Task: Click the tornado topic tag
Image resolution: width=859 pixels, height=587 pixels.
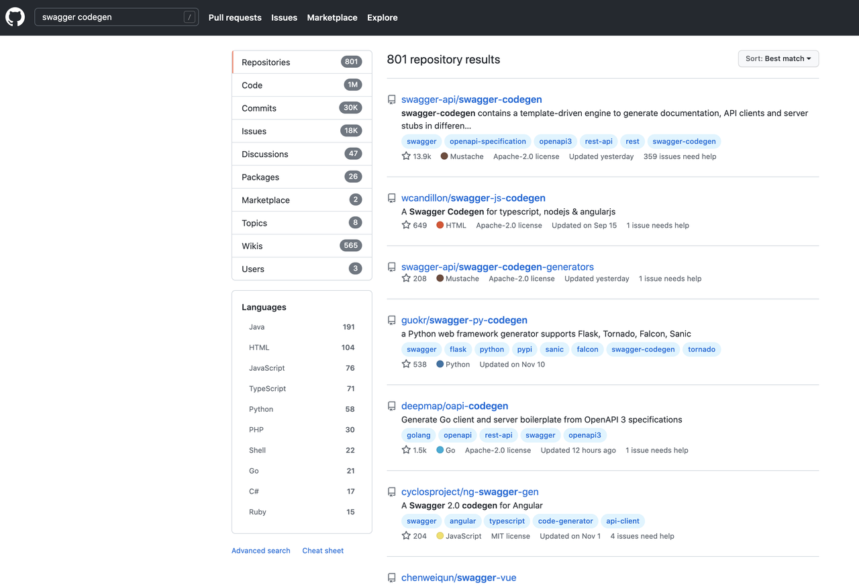Action: [701, 349]
